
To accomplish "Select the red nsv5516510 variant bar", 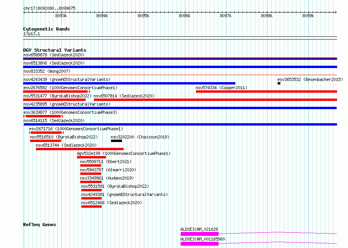I will pyautogui.click(x=45, y=141).
